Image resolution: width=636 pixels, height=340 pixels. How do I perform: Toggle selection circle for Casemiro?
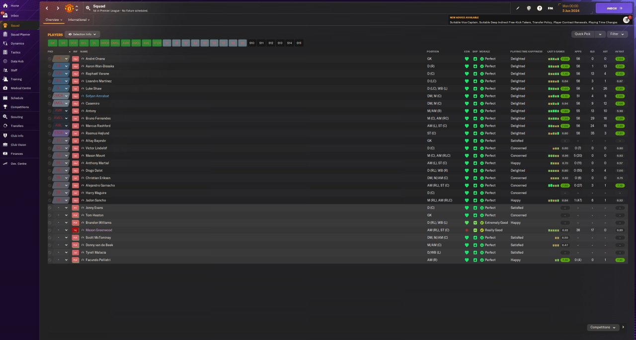coord(50,103)
